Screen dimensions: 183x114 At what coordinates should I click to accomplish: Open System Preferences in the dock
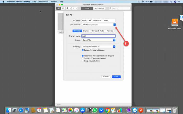click(x=89, y=110)
